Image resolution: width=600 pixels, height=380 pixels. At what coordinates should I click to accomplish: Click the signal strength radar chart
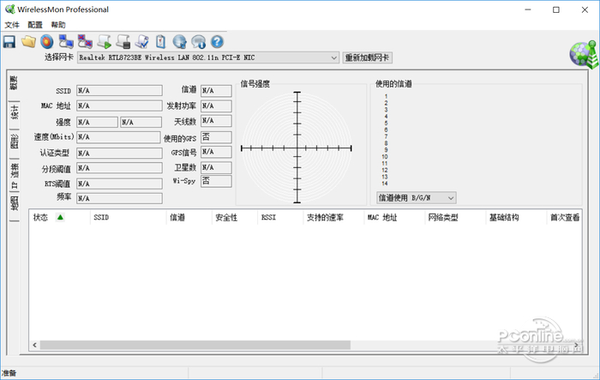(x=297, y=148)
